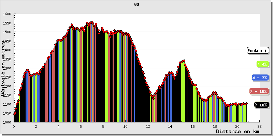
Task: Click the 18 tick label on the distance axis
Action: pyautogui.click(x=215, y=126)
